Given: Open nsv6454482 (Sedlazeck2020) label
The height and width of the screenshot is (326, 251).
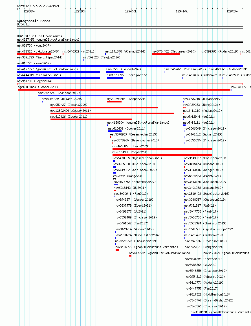Looking at the screenshot, I should point(174,51).
